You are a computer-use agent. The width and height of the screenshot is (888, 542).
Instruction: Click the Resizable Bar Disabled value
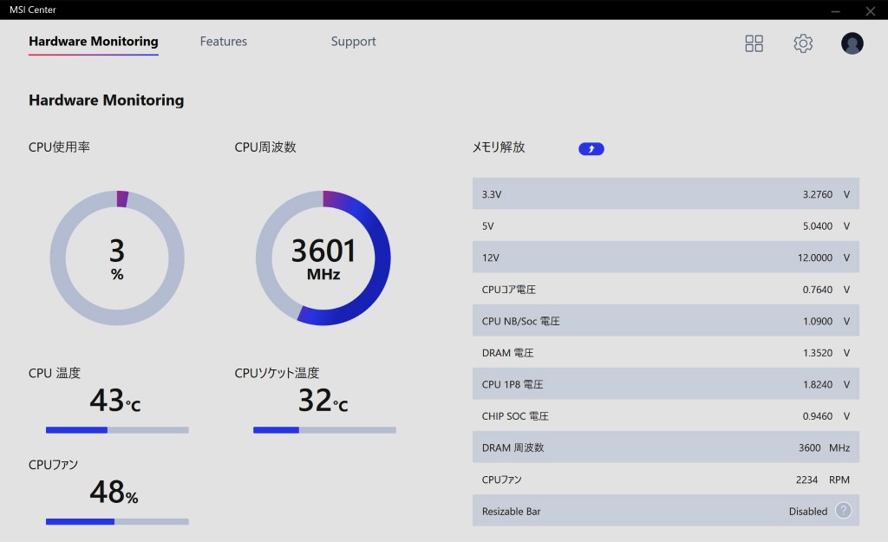pos(807,512)
